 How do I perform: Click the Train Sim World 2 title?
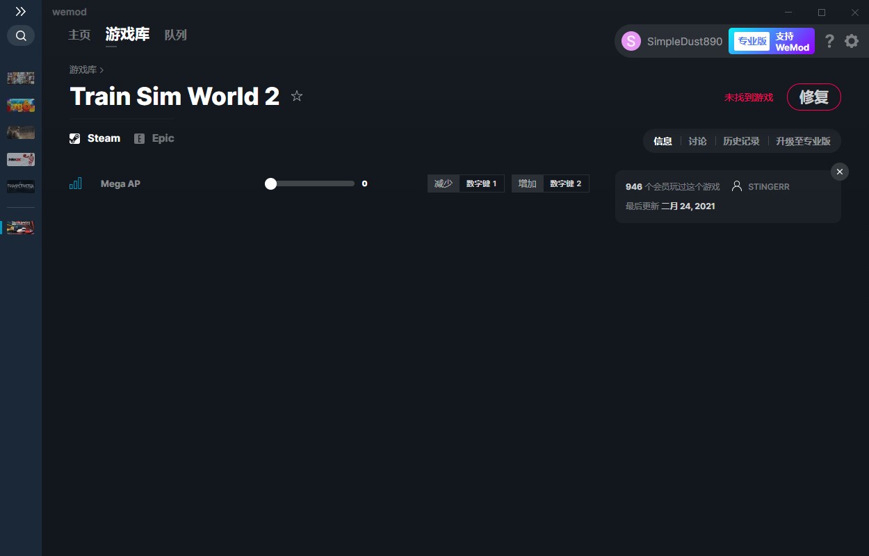tap(174, 97)
